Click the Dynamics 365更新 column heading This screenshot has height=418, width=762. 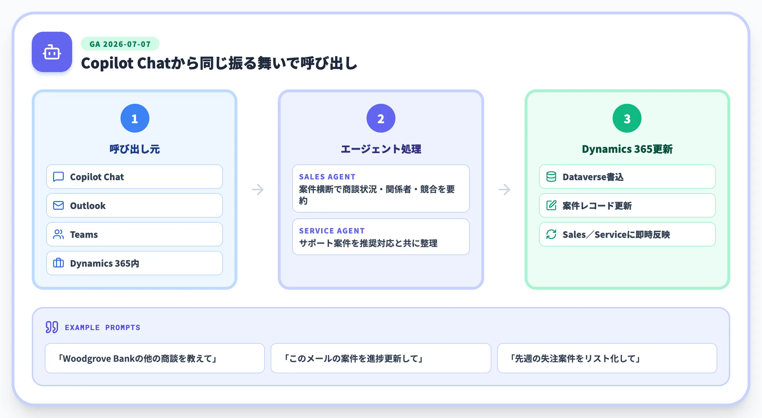(x=627, y=149)
